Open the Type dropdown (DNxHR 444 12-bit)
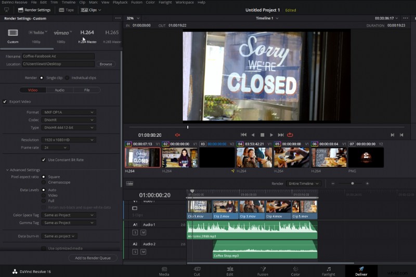This screenshot has width=416, height=277. click(x=69, y=127)
